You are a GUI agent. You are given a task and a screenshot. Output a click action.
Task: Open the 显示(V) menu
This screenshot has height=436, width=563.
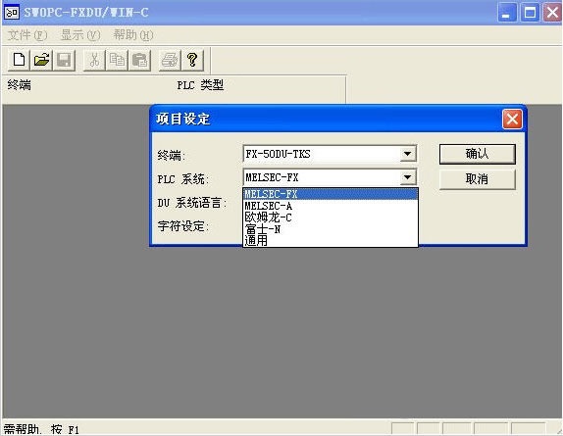click(x=80, y=35)
